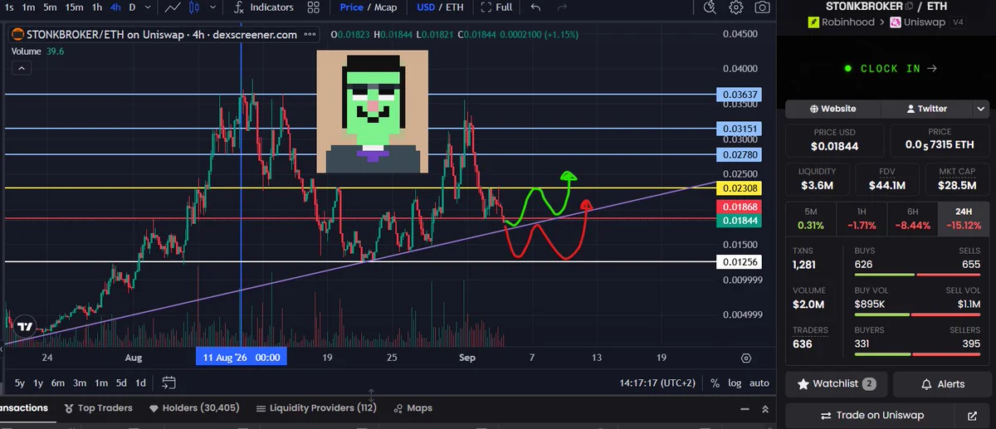Open the Indicators panel
The height and width of the screenshot is (429, 996).
(x=263, y=7)
